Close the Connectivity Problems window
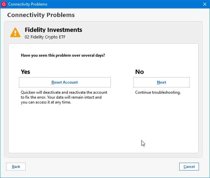210x178 pixels. pyautogui.click(x=204, y=4)
